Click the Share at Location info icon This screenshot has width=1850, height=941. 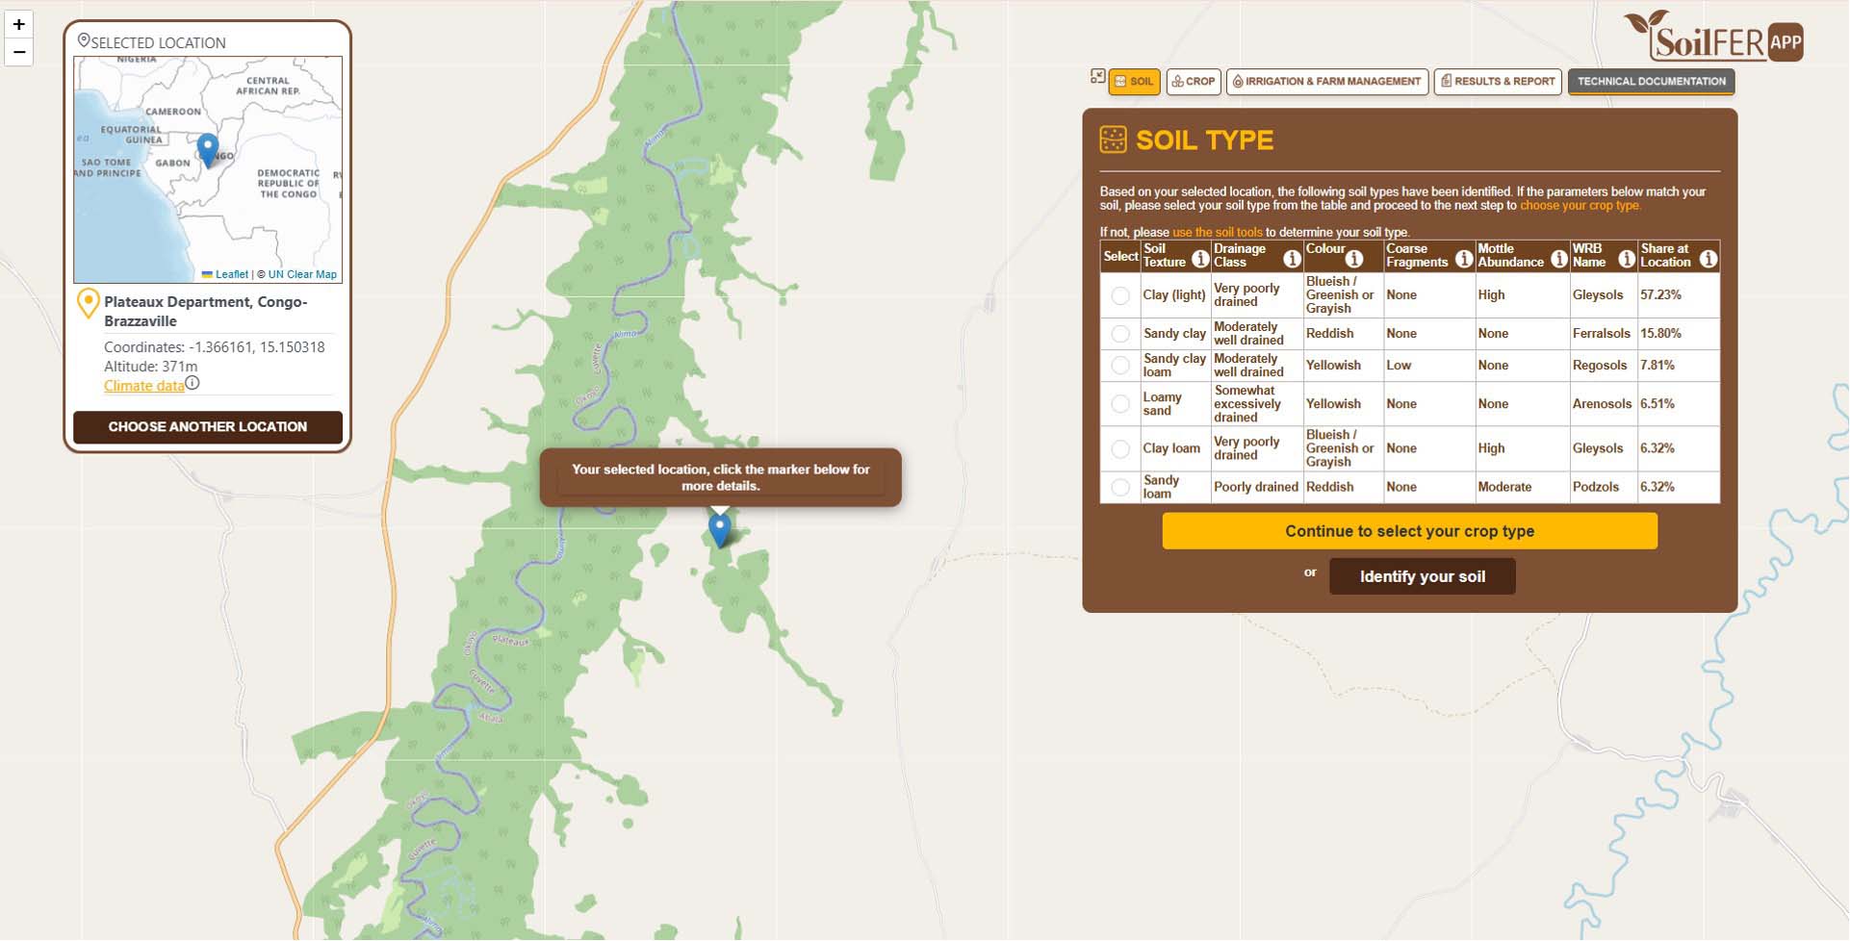pyautogui.click(x=1708, y=258)
